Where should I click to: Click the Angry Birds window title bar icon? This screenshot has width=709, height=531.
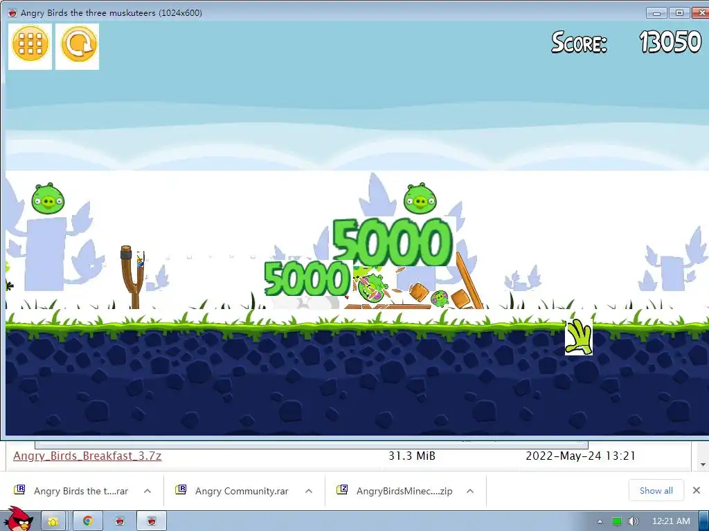[x=12, y=12]
